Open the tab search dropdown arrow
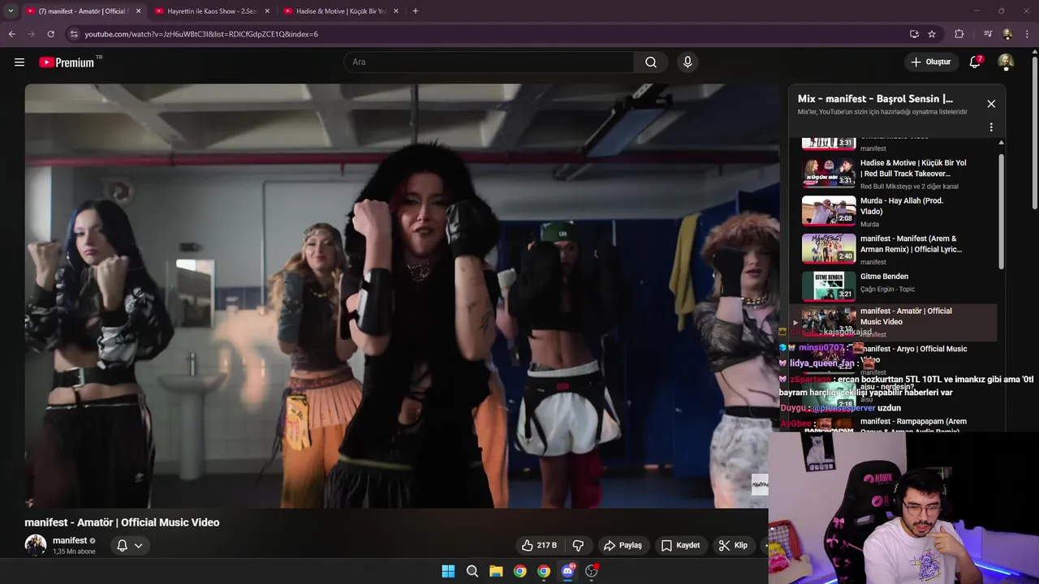This screenshot has width=1039, height=584. click(11, 11)
